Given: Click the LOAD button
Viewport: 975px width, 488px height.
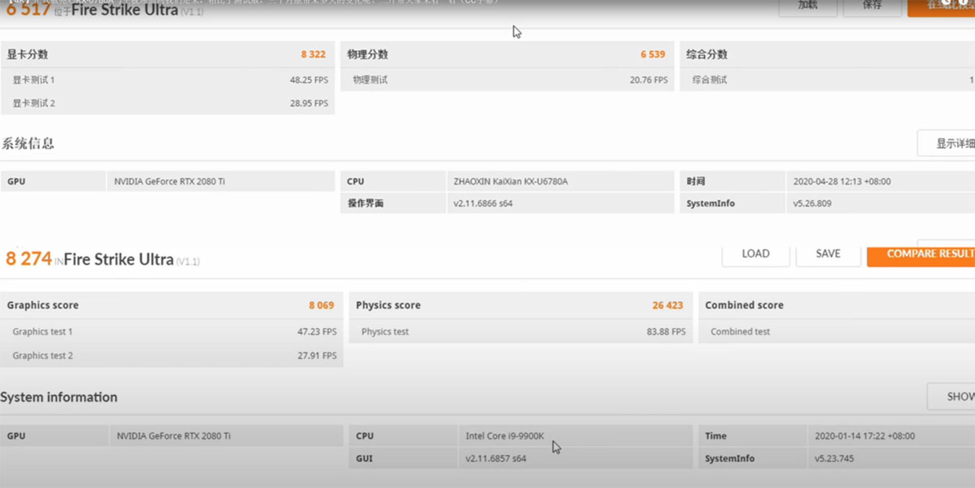Looking at the screenshot, I should (x=756, y=254).
